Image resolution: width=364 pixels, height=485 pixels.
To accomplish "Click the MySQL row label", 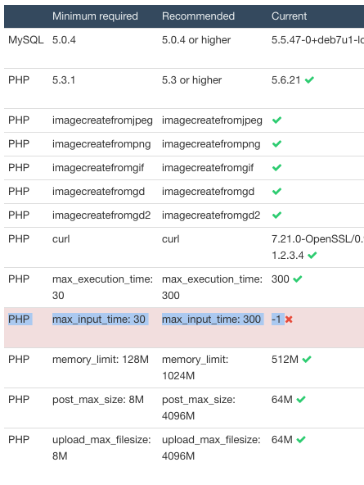I will pos(26,40).
